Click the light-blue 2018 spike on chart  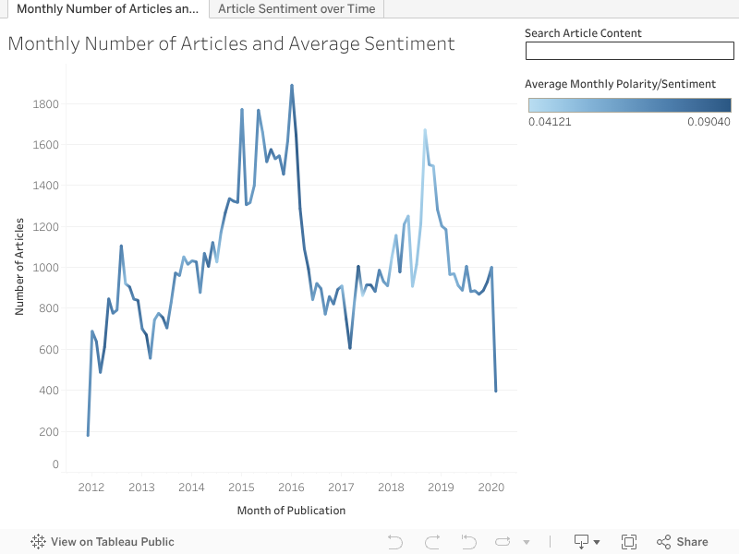pos(425,130)
